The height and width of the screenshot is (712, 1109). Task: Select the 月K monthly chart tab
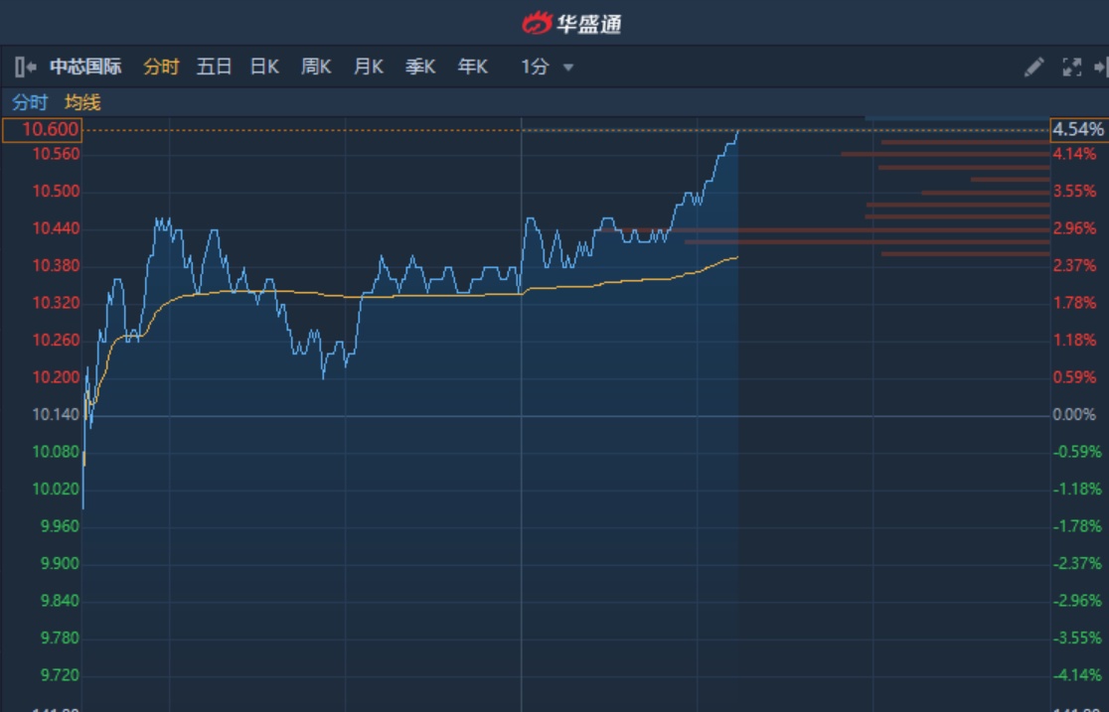pyautogui.click(x=368, y=68)
